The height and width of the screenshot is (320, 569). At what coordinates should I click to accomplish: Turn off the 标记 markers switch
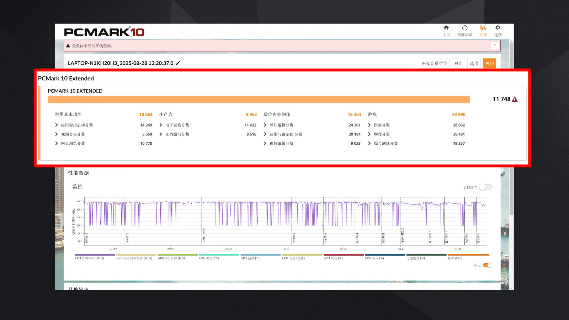(x=487, y=265)
